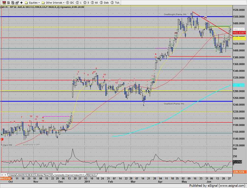Click the yellow 1435.46321 price label
Screen dimensions: 247x188
point(239,38)
